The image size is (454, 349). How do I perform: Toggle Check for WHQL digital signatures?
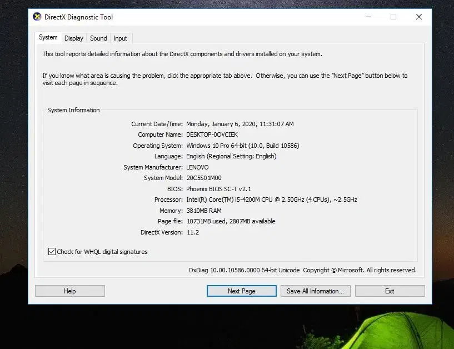click(52, 252)
